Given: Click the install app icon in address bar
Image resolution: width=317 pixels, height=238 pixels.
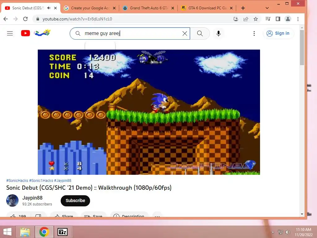Looking at the screenshot, I should click(236, 19).
